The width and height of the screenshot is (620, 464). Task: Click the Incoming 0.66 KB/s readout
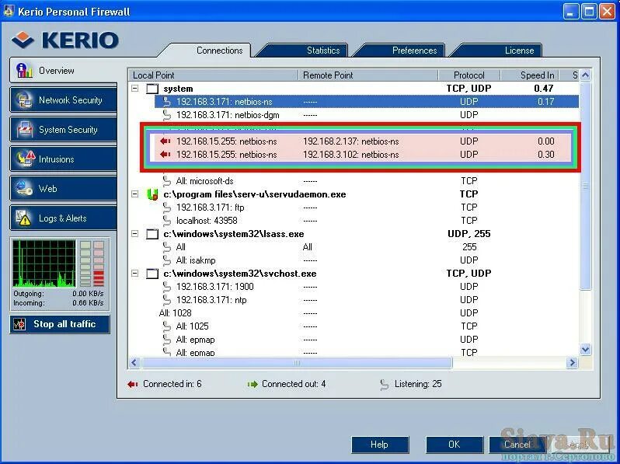coord(58,303)
